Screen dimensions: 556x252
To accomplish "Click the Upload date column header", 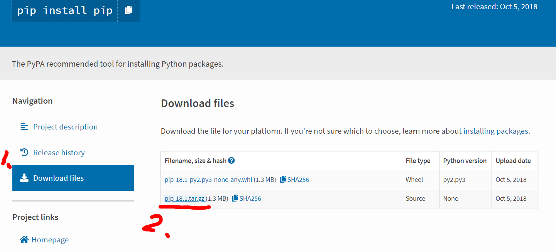I will [513, 161].
